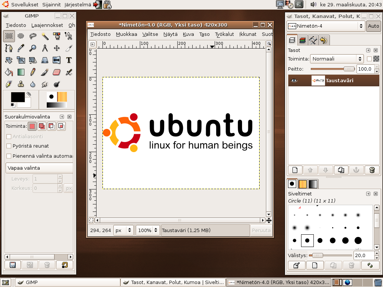Viewport: 383px width, 287px height.
Task: Select the Perspective tool
Action: [x=45, y=60]
